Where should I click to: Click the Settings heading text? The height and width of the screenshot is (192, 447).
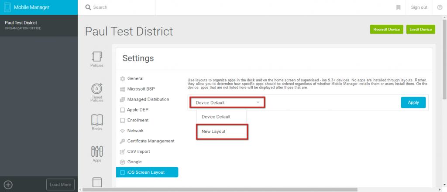pyautogui.click(x=138, y=58)
